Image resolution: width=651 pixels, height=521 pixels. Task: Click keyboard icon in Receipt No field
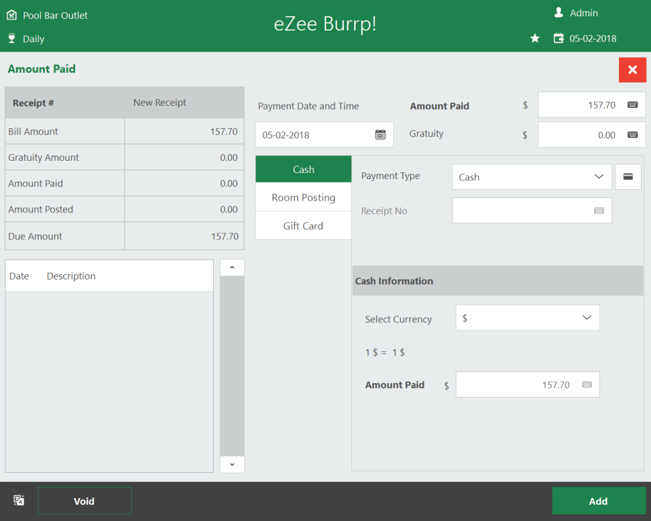[x=599, y=211]
